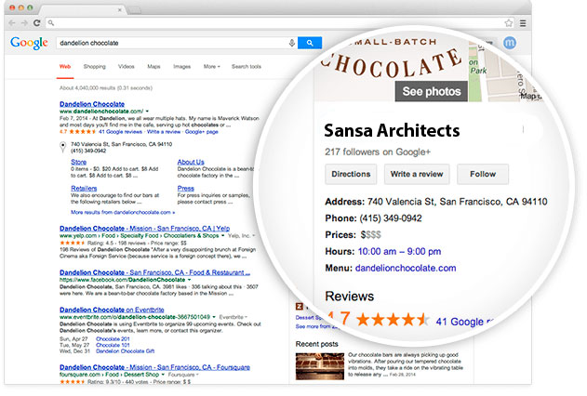Click the Follow button
Screen dimensions: 587x396
coord(483,174)
